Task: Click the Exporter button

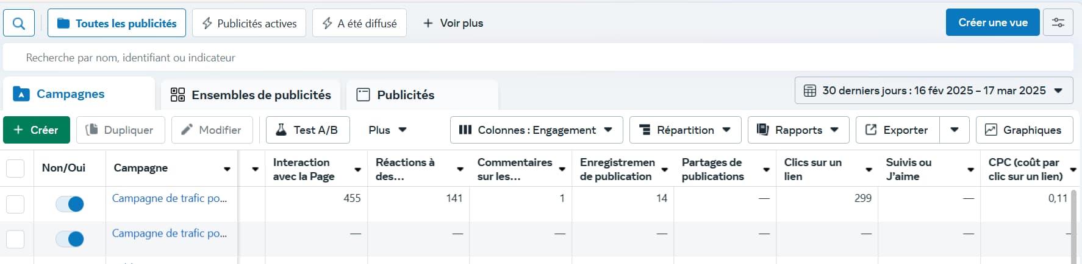Action: (897, 130)
